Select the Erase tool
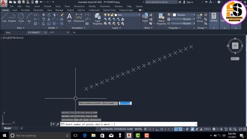 (x=62, y=15)
